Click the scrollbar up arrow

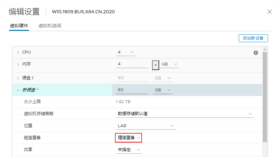coord(265,49)
